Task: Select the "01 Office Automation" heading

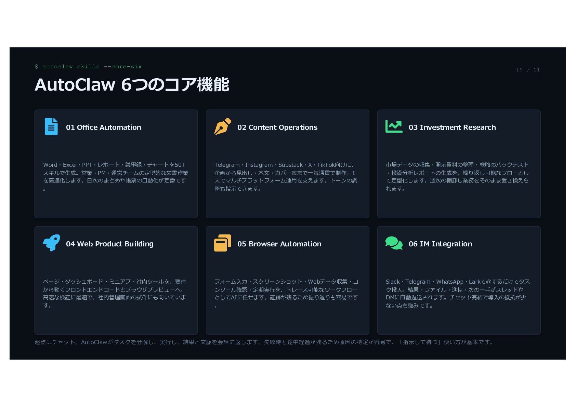Action: click(104, 127)
